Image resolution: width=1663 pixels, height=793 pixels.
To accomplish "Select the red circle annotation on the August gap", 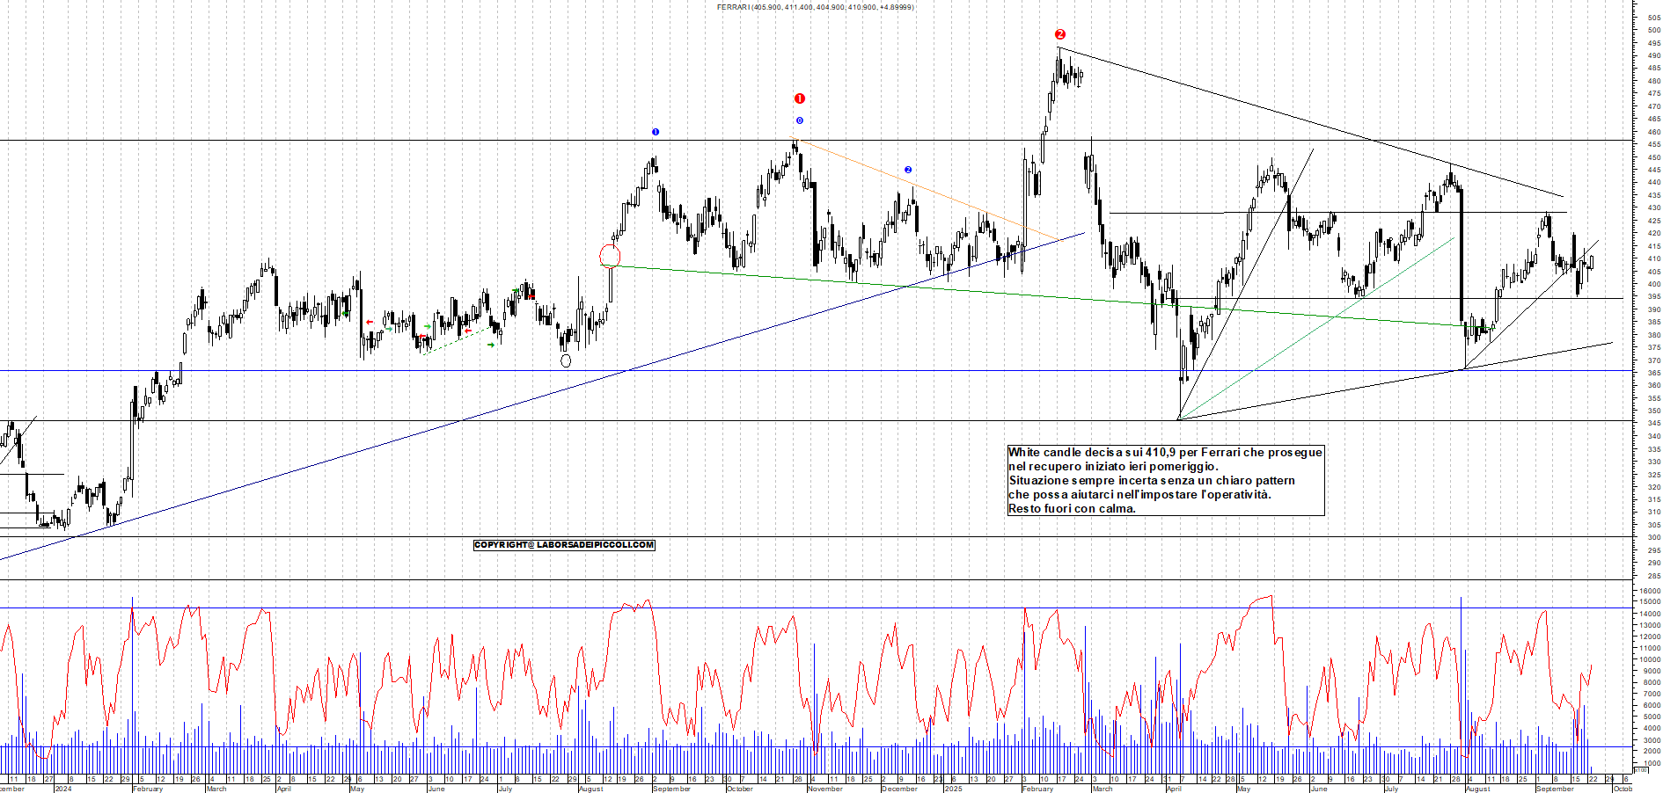I will [610, 256].
